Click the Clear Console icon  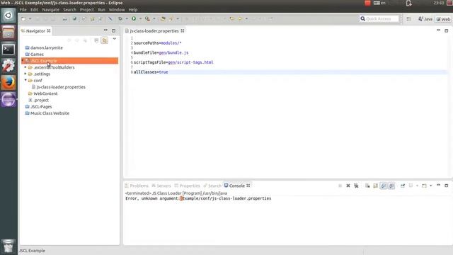[x=367, y=186]
